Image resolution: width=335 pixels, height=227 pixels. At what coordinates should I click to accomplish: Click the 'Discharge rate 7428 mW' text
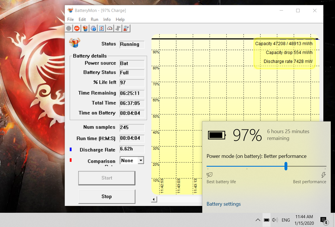pyautogui.click(x=288, y=61)
